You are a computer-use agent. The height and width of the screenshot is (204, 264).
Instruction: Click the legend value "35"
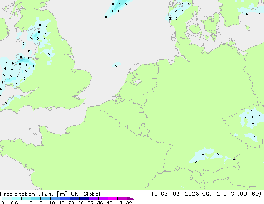(x=100, y=202)
